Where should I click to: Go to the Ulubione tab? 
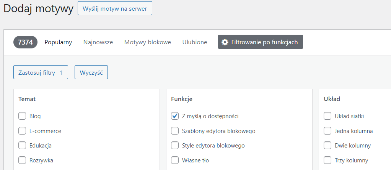[195, 42]
